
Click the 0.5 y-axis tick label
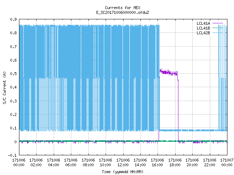(13, 74)
